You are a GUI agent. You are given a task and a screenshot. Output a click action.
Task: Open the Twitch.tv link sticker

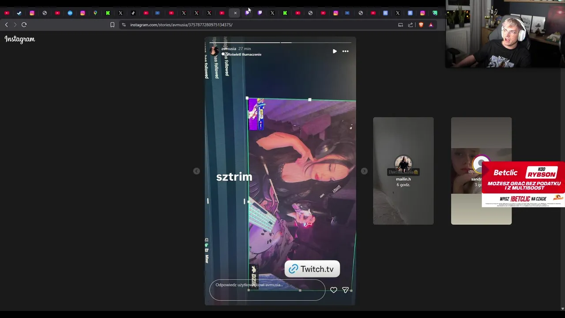(312, 269)
